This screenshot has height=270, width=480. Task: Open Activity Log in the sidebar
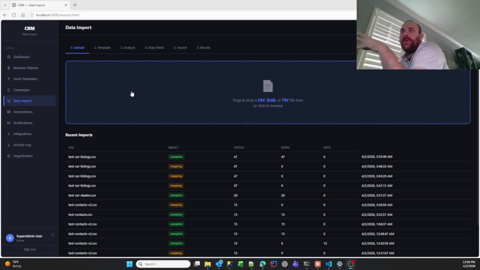tap(29, 145)
